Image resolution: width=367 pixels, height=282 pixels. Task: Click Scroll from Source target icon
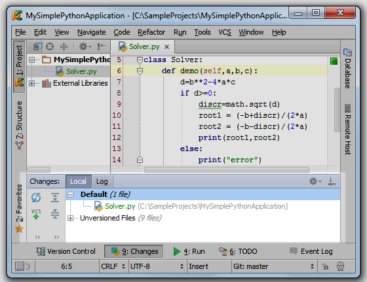click(x=50, y=46)
